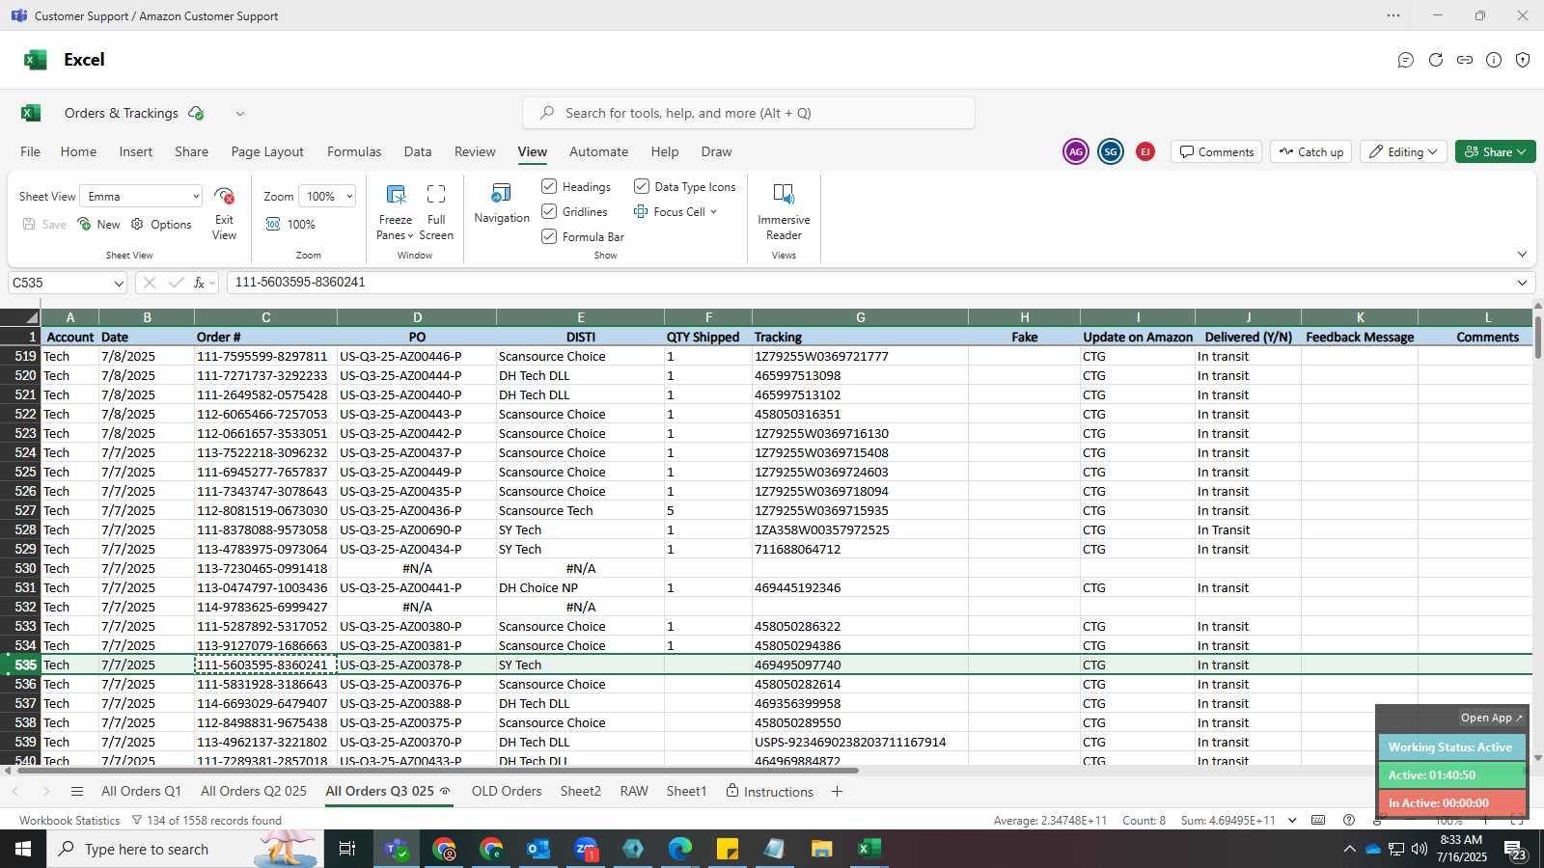
Task: Uncheck the Formula Bar checkbox
Action: [x=549, y=236]
